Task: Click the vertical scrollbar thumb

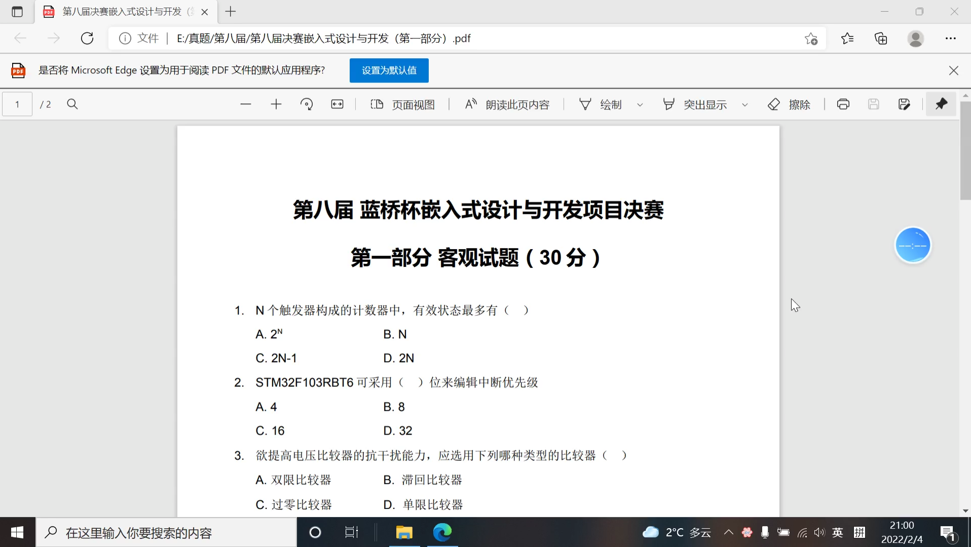Action: [965, 151]
